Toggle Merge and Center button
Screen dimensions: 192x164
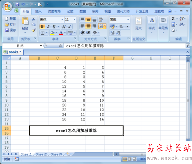coord(101,26)
